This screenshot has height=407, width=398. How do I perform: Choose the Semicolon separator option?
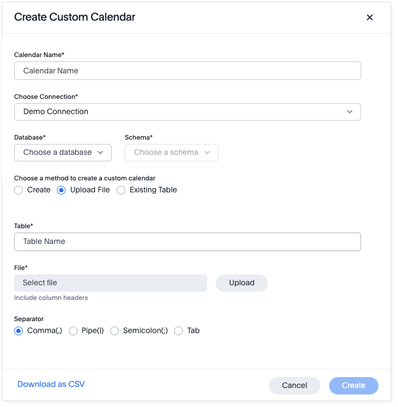[114, 331]
